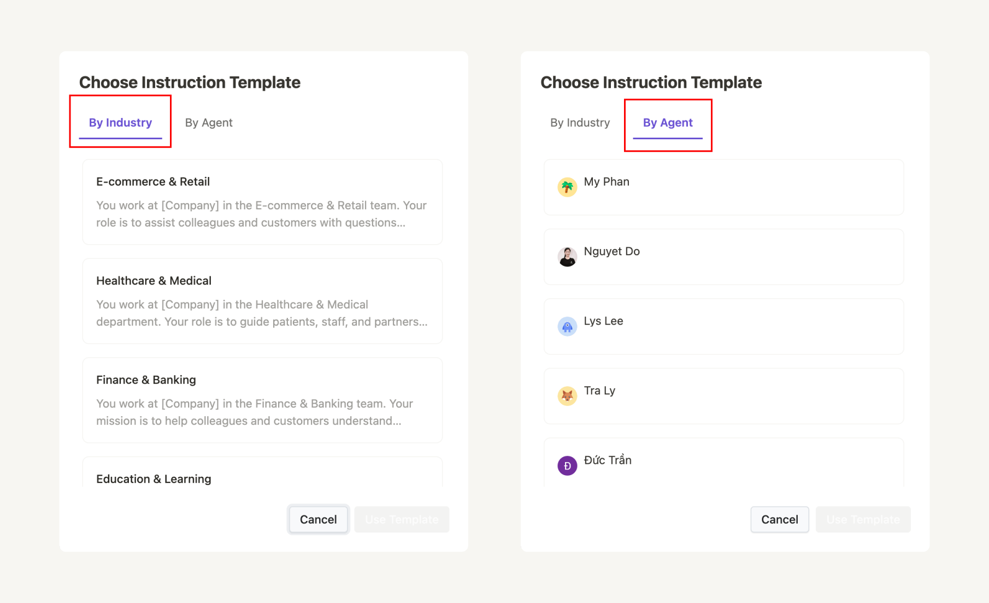Image resolution: width=989 pixels, height=603 pixels.
Task: Select the By Industry tab in right dialog
Action: (580, 122)
